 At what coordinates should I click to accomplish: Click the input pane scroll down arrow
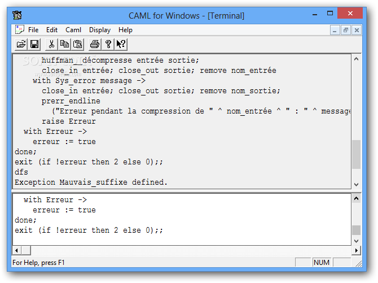357,241
